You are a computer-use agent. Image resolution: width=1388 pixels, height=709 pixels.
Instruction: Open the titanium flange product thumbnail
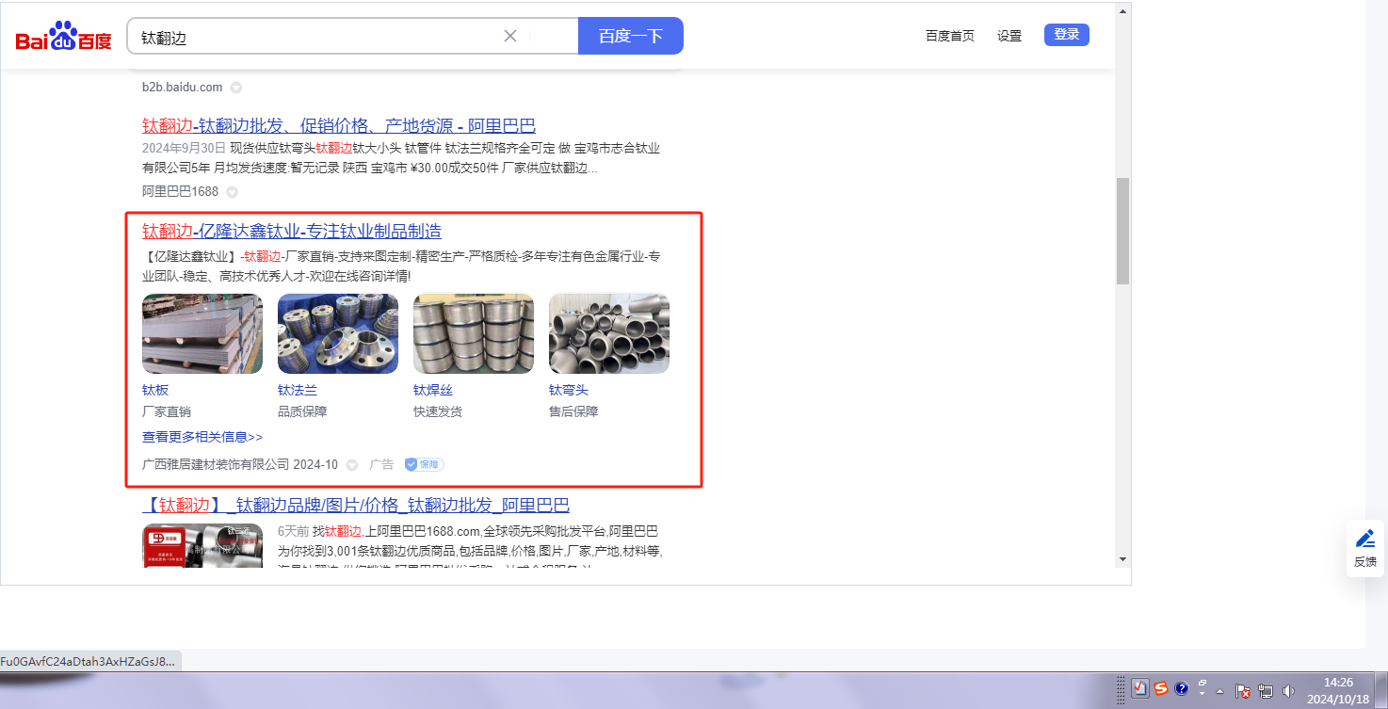click(338, 334)
